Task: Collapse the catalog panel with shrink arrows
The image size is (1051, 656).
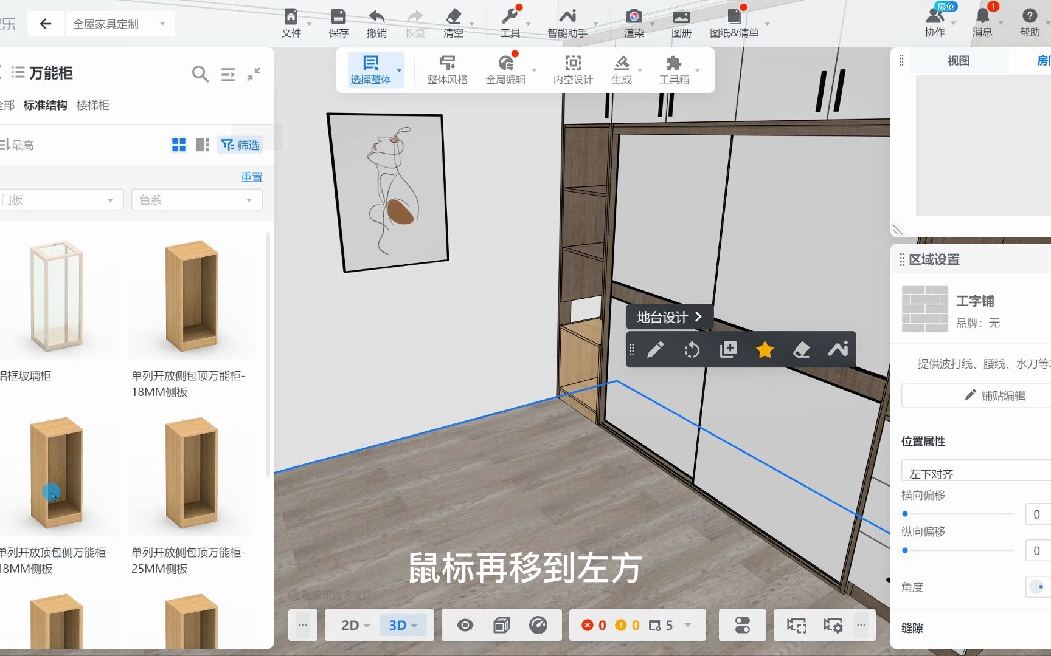Action: [x=254, y=74]
